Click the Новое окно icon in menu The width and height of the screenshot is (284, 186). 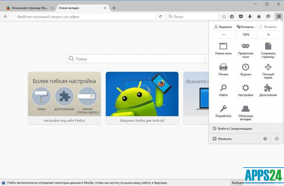[x=223, y=48]
